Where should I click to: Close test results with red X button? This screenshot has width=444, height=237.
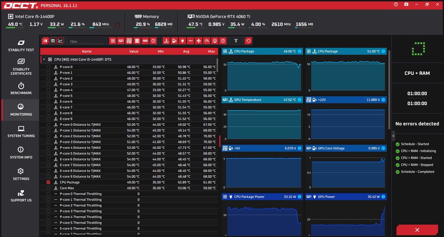417,230
